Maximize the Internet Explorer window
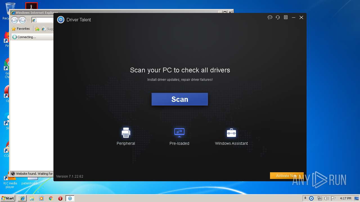This screenshot has width=360, height=202. 225,12
